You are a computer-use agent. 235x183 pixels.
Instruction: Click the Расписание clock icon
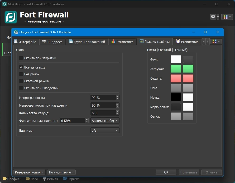point(178,42)
